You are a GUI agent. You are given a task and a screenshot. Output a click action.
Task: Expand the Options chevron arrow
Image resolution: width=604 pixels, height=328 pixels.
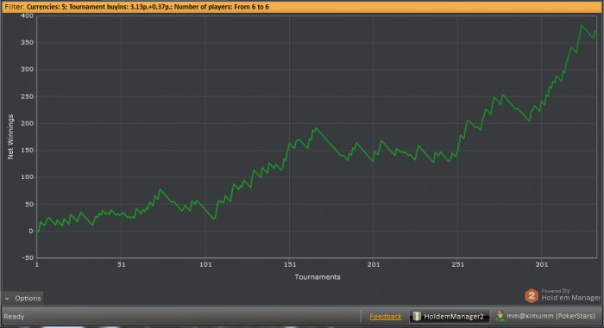pos(7,299)
